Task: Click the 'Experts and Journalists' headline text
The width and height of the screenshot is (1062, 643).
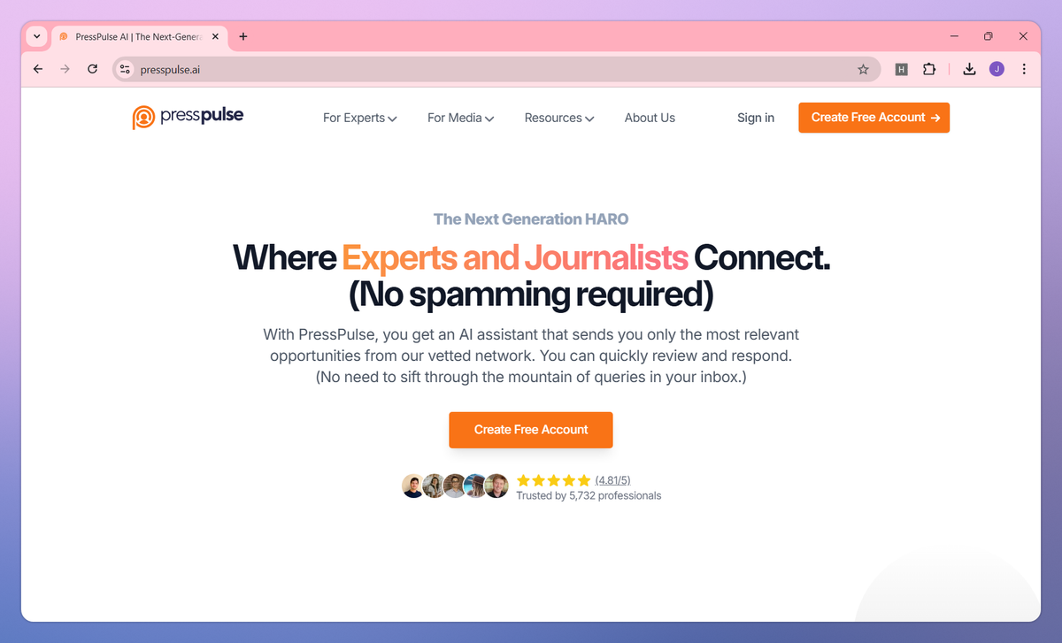Action: (x=515, y=257)
